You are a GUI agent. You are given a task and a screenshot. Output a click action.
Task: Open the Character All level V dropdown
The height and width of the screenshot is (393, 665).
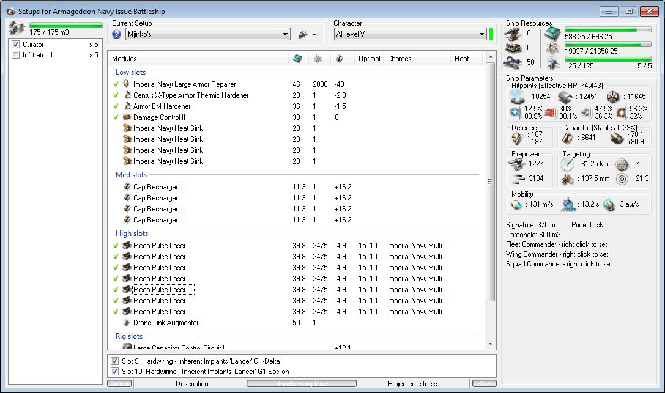(x=410, y=34)
